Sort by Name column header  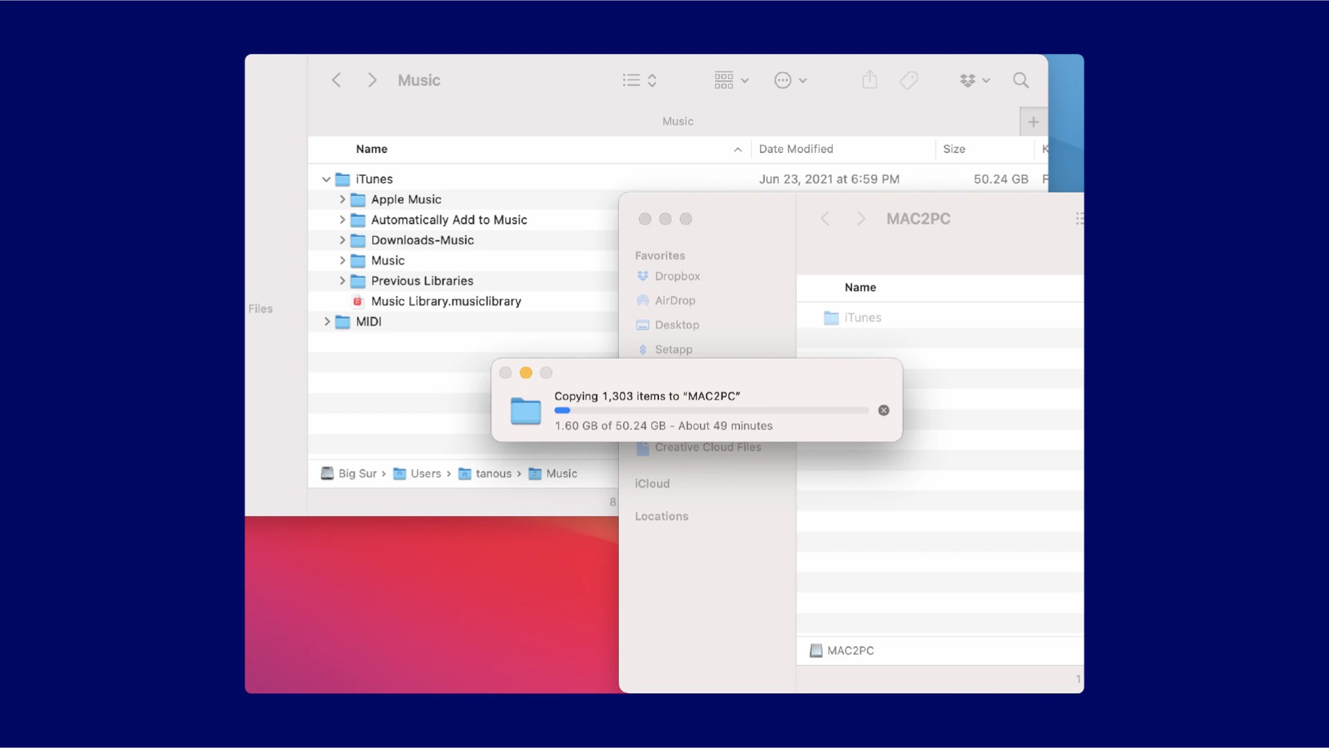pyautogui.click(x=371, y=149)
